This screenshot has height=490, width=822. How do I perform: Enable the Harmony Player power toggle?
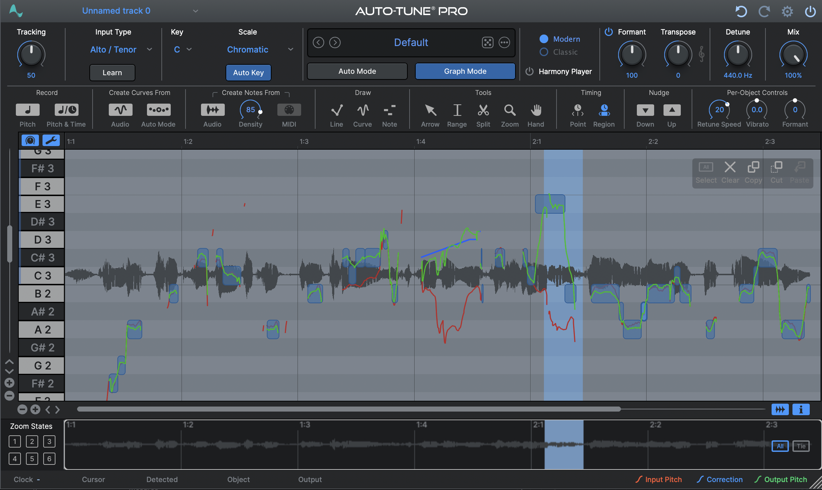click(x=530, y=71)
